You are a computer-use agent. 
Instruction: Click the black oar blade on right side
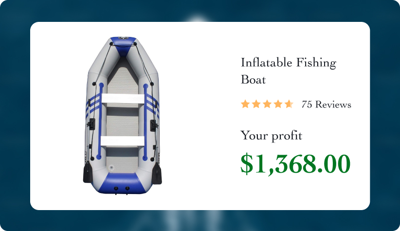158,174
